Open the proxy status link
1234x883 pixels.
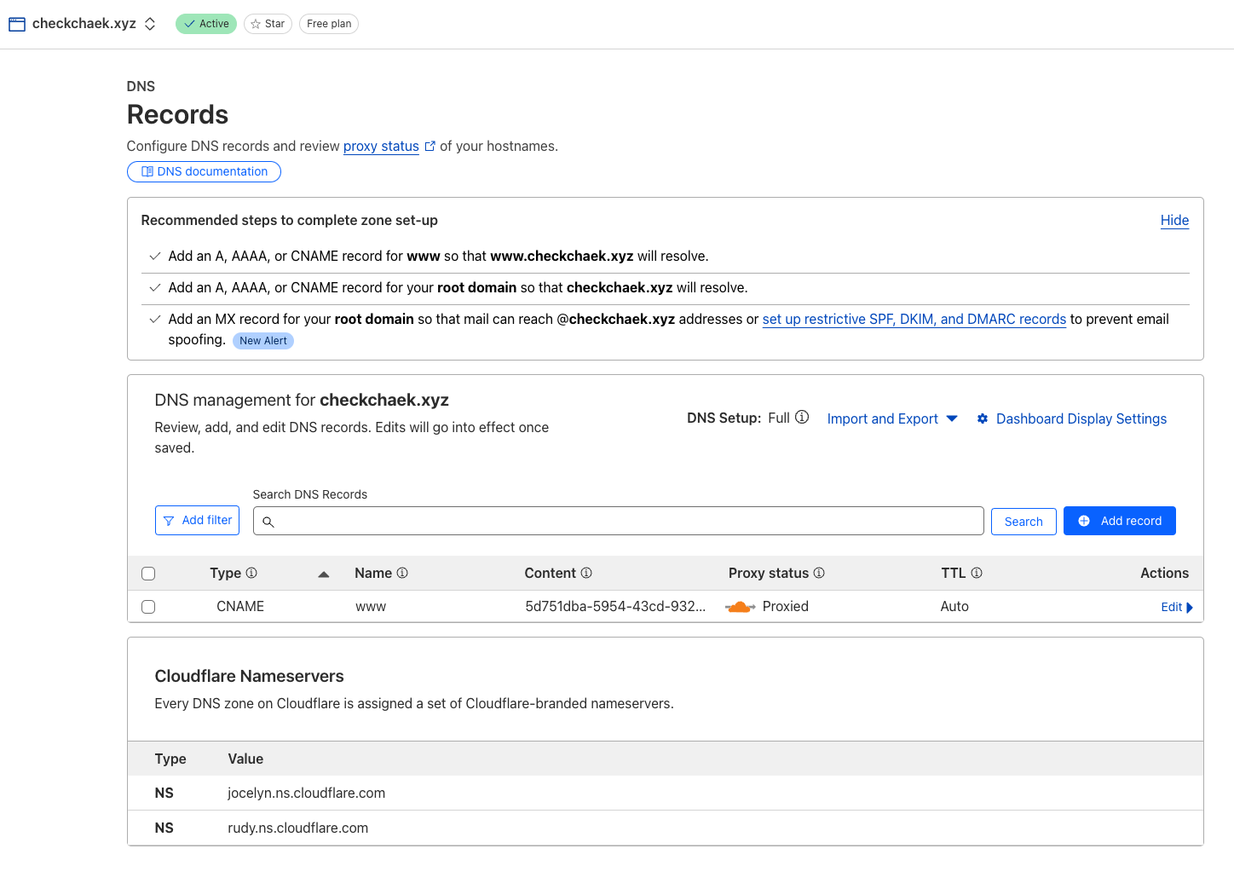[x=381, y=147]
